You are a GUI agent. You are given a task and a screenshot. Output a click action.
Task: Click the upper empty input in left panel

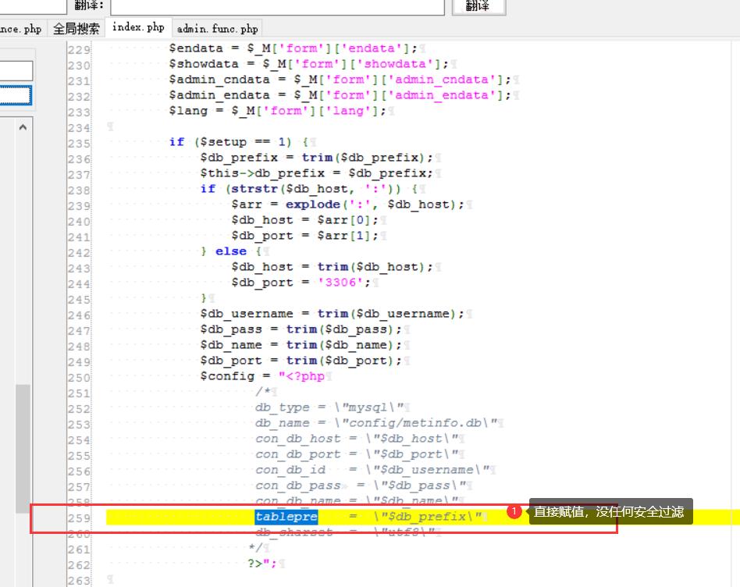coord(16,71)
